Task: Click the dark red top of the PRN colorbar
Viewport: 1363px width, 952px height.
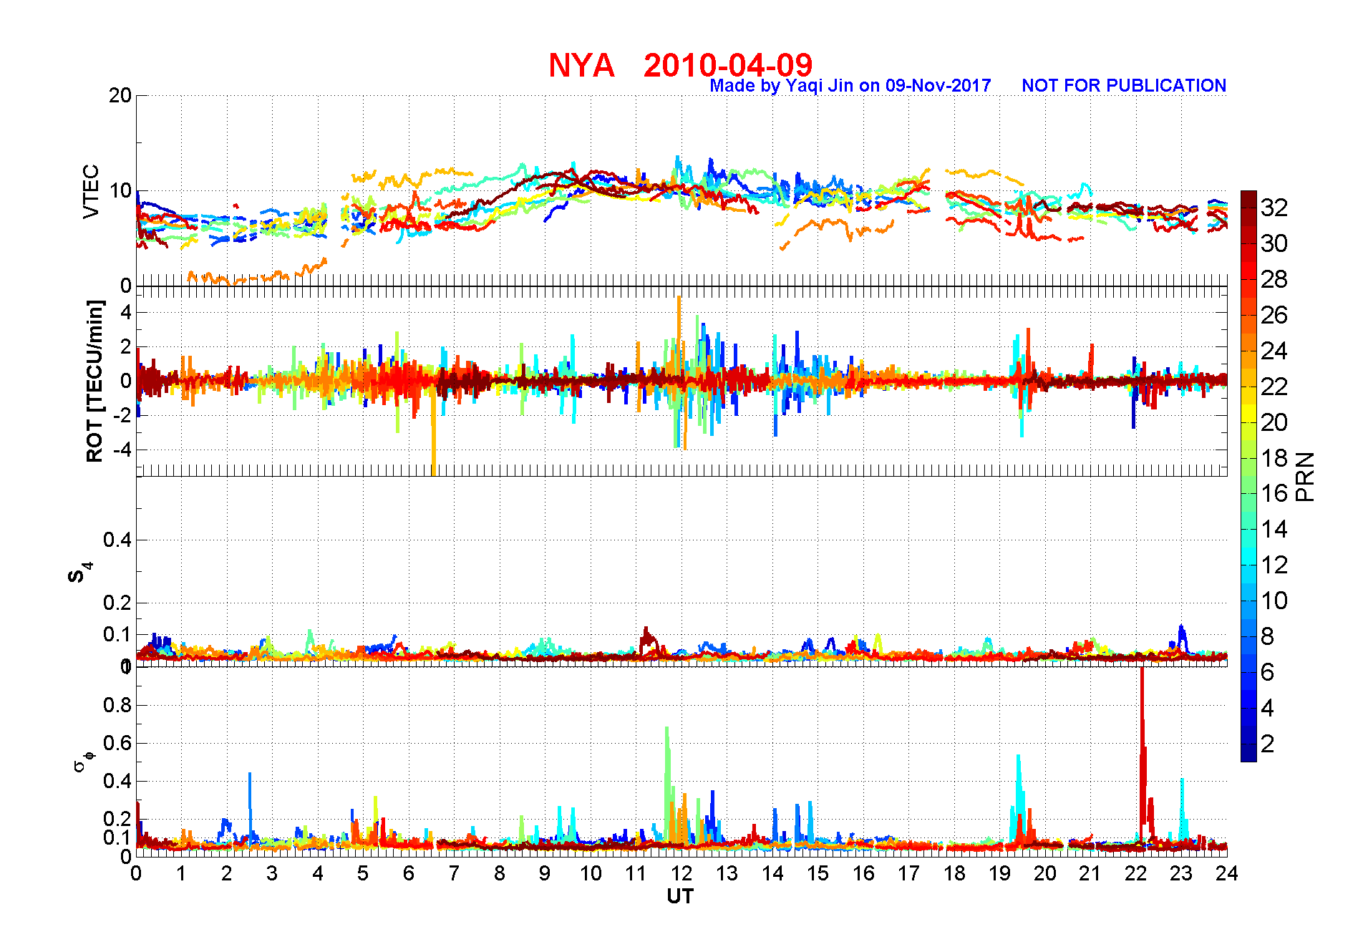Action: click(x=1248, y=199)
